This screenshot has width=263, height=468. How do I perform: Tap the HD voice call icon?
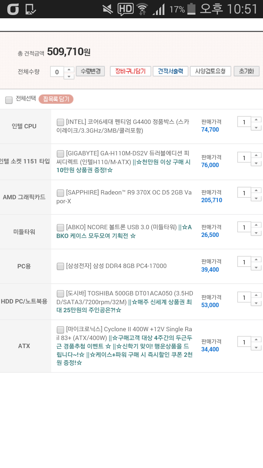[125, 9]
